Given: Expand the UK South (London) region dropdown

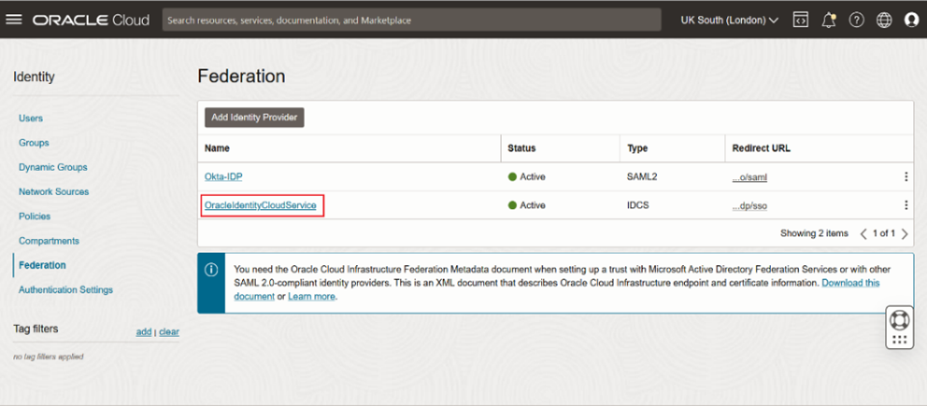Looking at the screenshot, I should tap(730, 20).
